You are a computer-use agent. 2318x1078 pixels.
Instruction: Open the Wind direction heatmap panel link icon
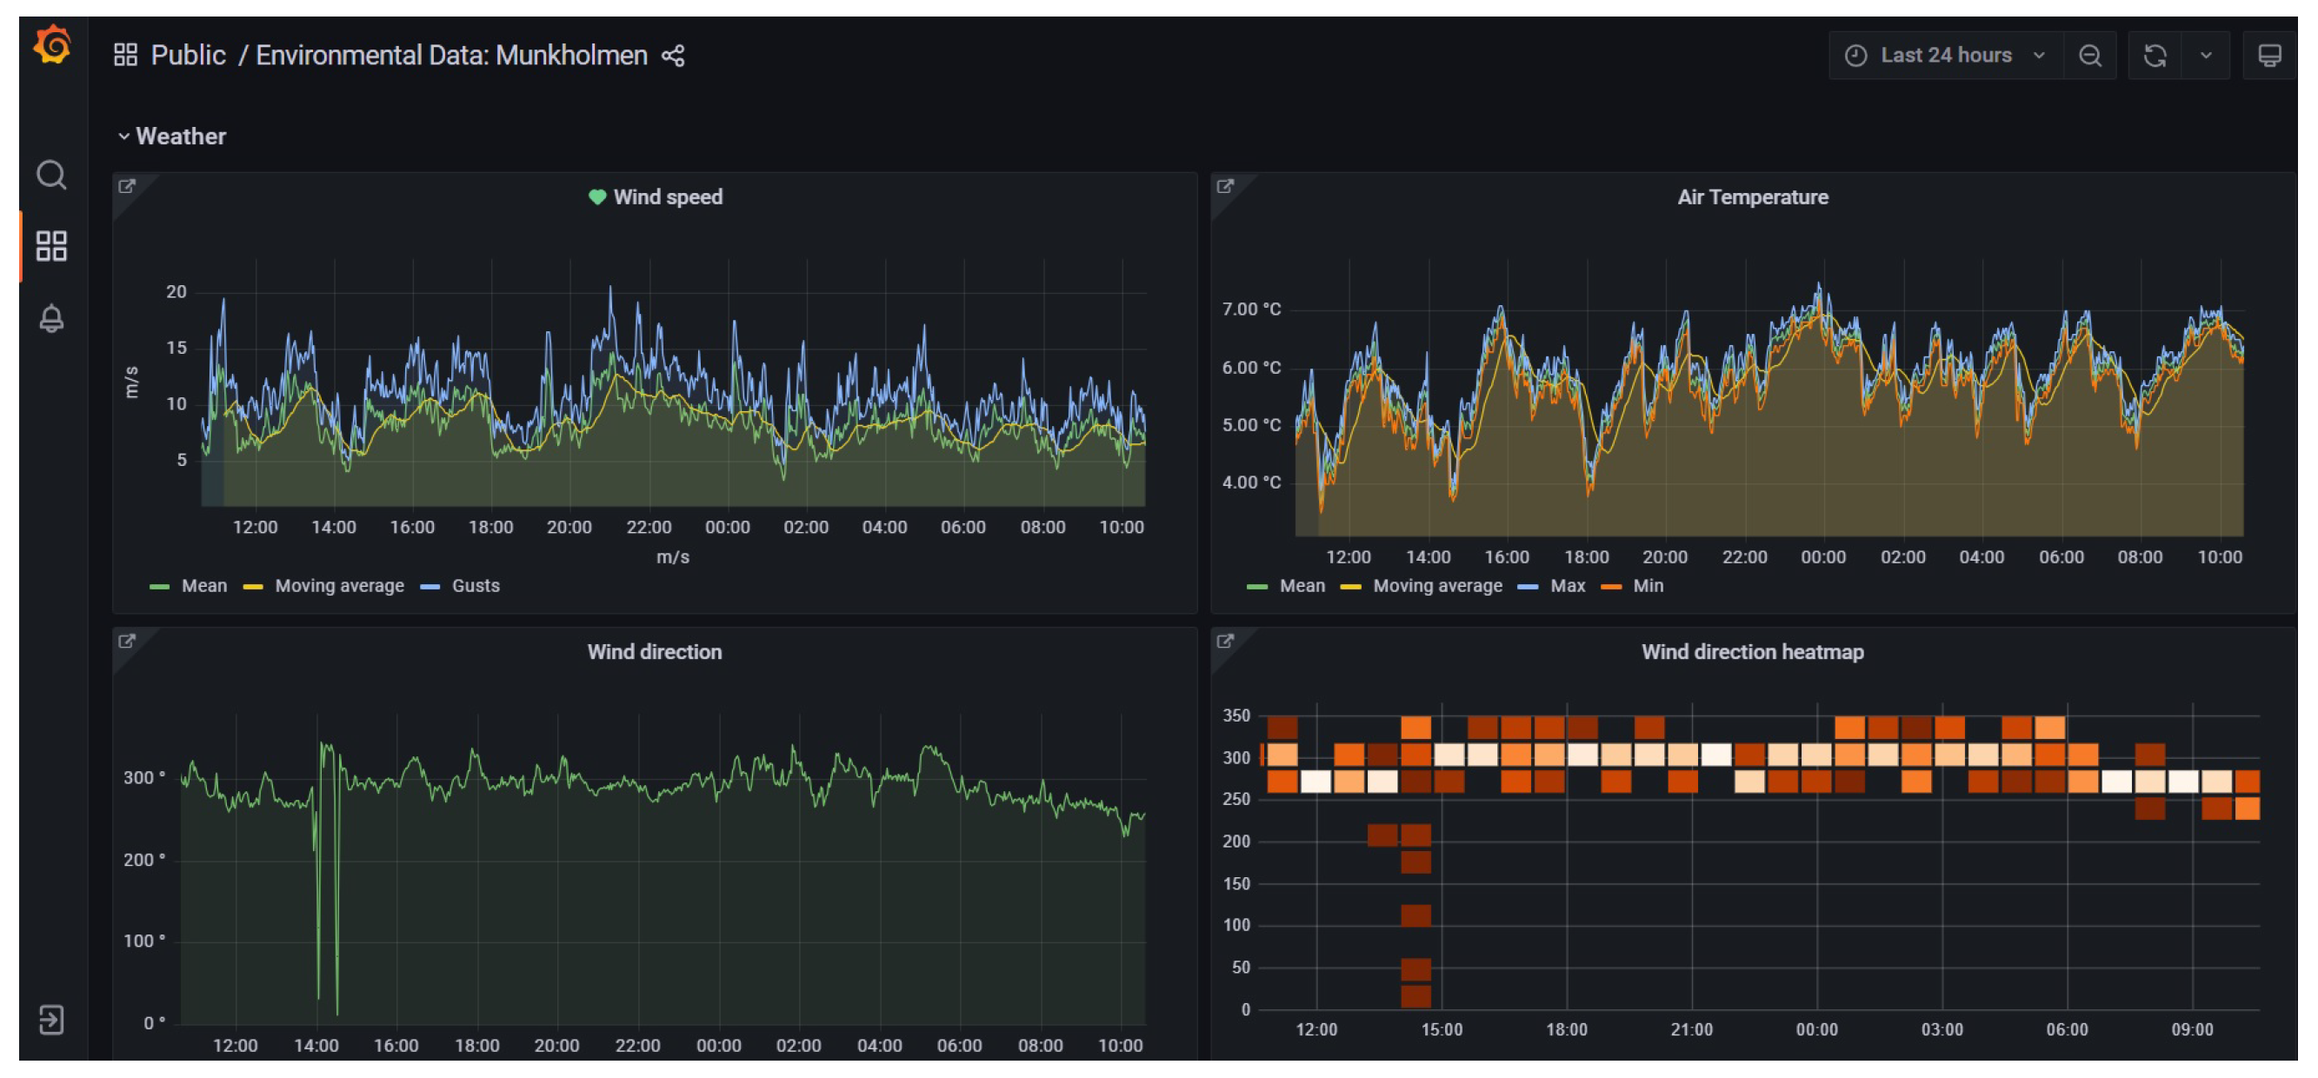point(1225,641)
